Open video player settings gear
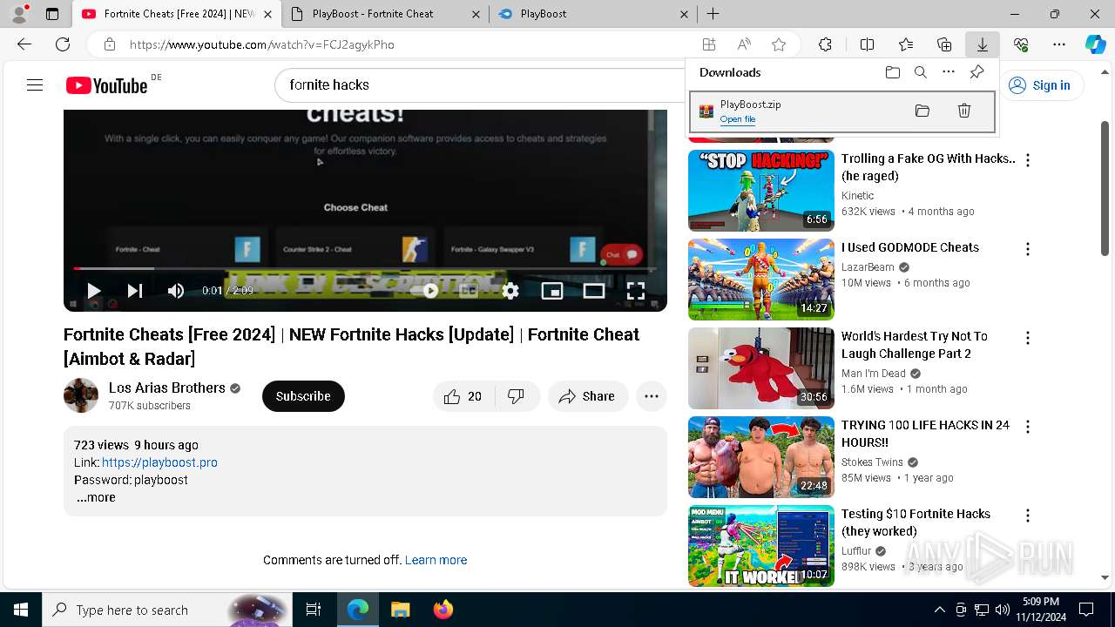This screenshot has width=1115, height=627. pyautogui.click(x=510, y=291)
